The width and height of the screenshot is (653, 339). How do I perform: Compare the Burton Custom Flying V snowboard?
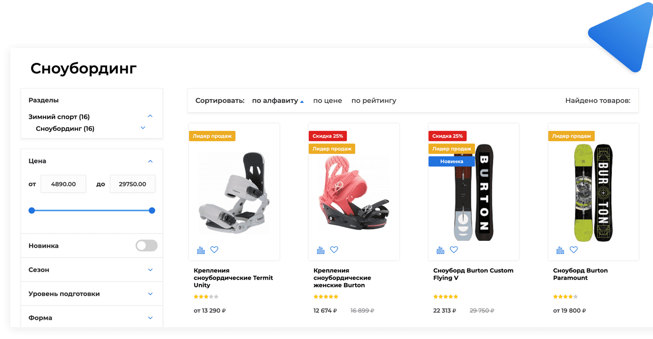(x=440, y=250)
